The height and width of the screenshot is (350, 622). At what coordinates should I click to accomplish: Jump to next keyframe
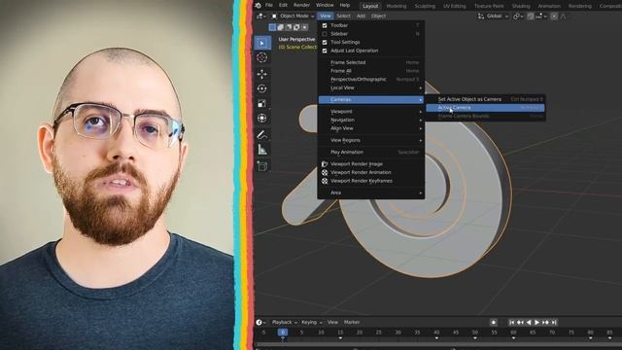click(x=545, y=323)
